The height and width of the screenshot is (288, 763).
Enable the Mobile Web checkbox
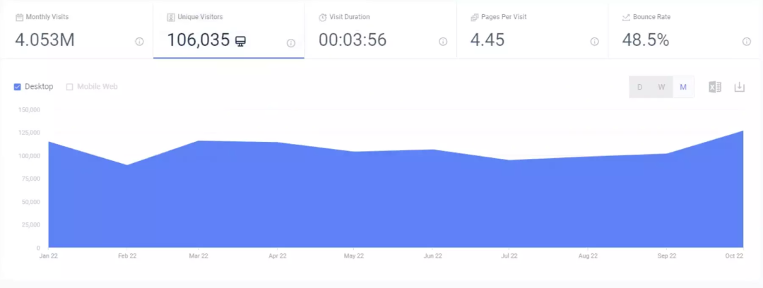click(69, 87)
